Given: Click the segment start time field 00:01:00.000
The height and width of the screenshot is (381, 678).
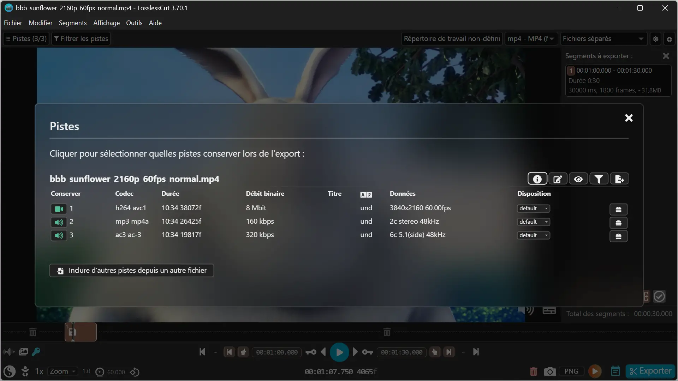Looking at the screenshot, I should click(276, 352).
